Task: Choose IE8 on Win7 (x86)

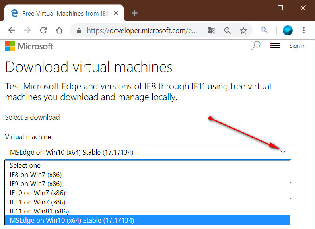Action: tap(148, 175)
